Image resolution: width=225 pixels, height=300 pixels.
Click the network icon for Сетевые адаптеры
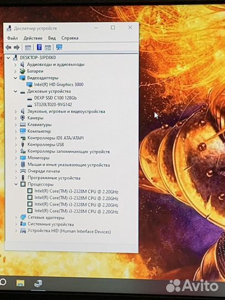[x=23, y=217]
